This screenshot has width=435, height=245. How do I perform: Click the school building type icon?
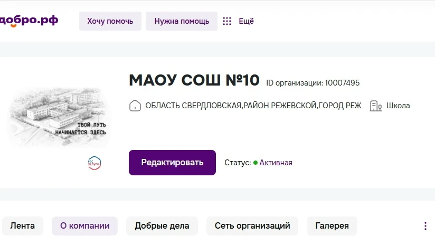point(376,106)
